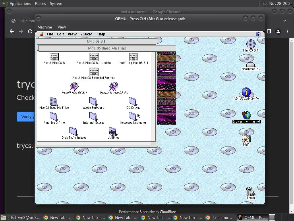The height and width of the screenshot is (221, 294).
Task: Open the Mac OS Edit menu
Action: (x=61, y=34)
